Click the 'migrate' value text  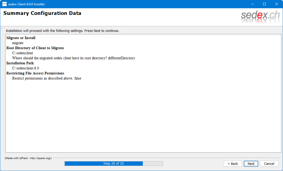[x=18, y=43]
